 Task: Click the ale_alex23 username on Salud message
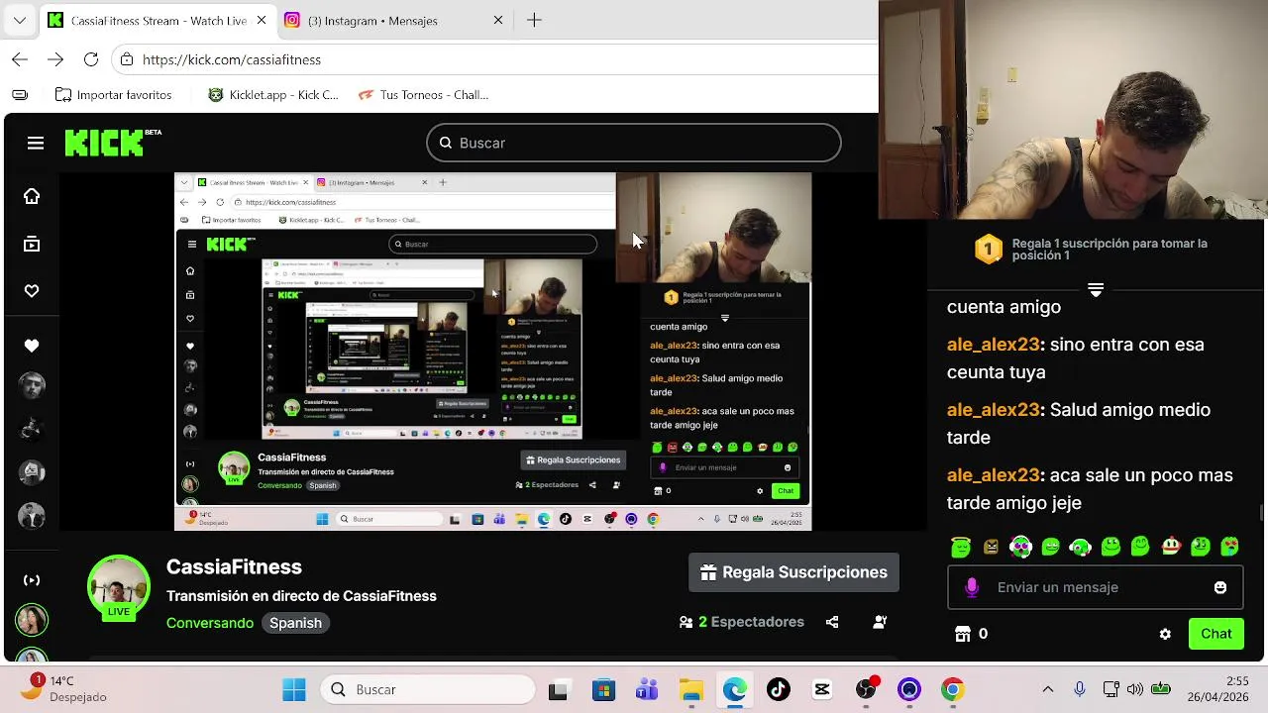coord(994,410)
